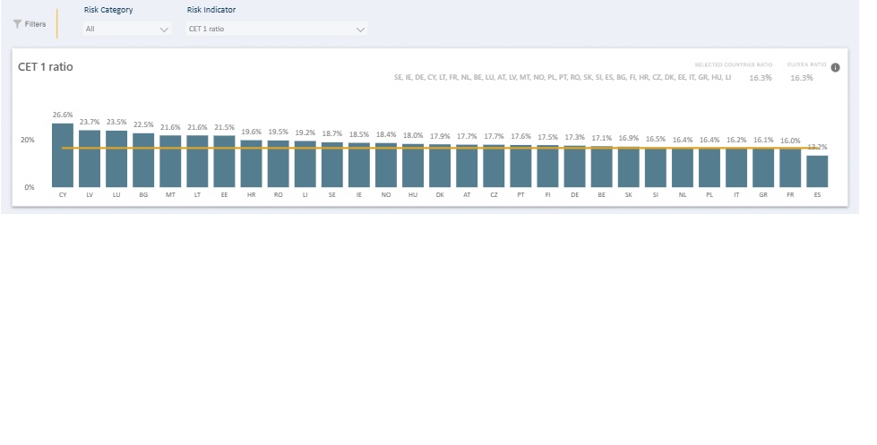Click the BG bar with 22.5%
The width and height of the screenshot is (877, 445).
click(x=143, y=160)
